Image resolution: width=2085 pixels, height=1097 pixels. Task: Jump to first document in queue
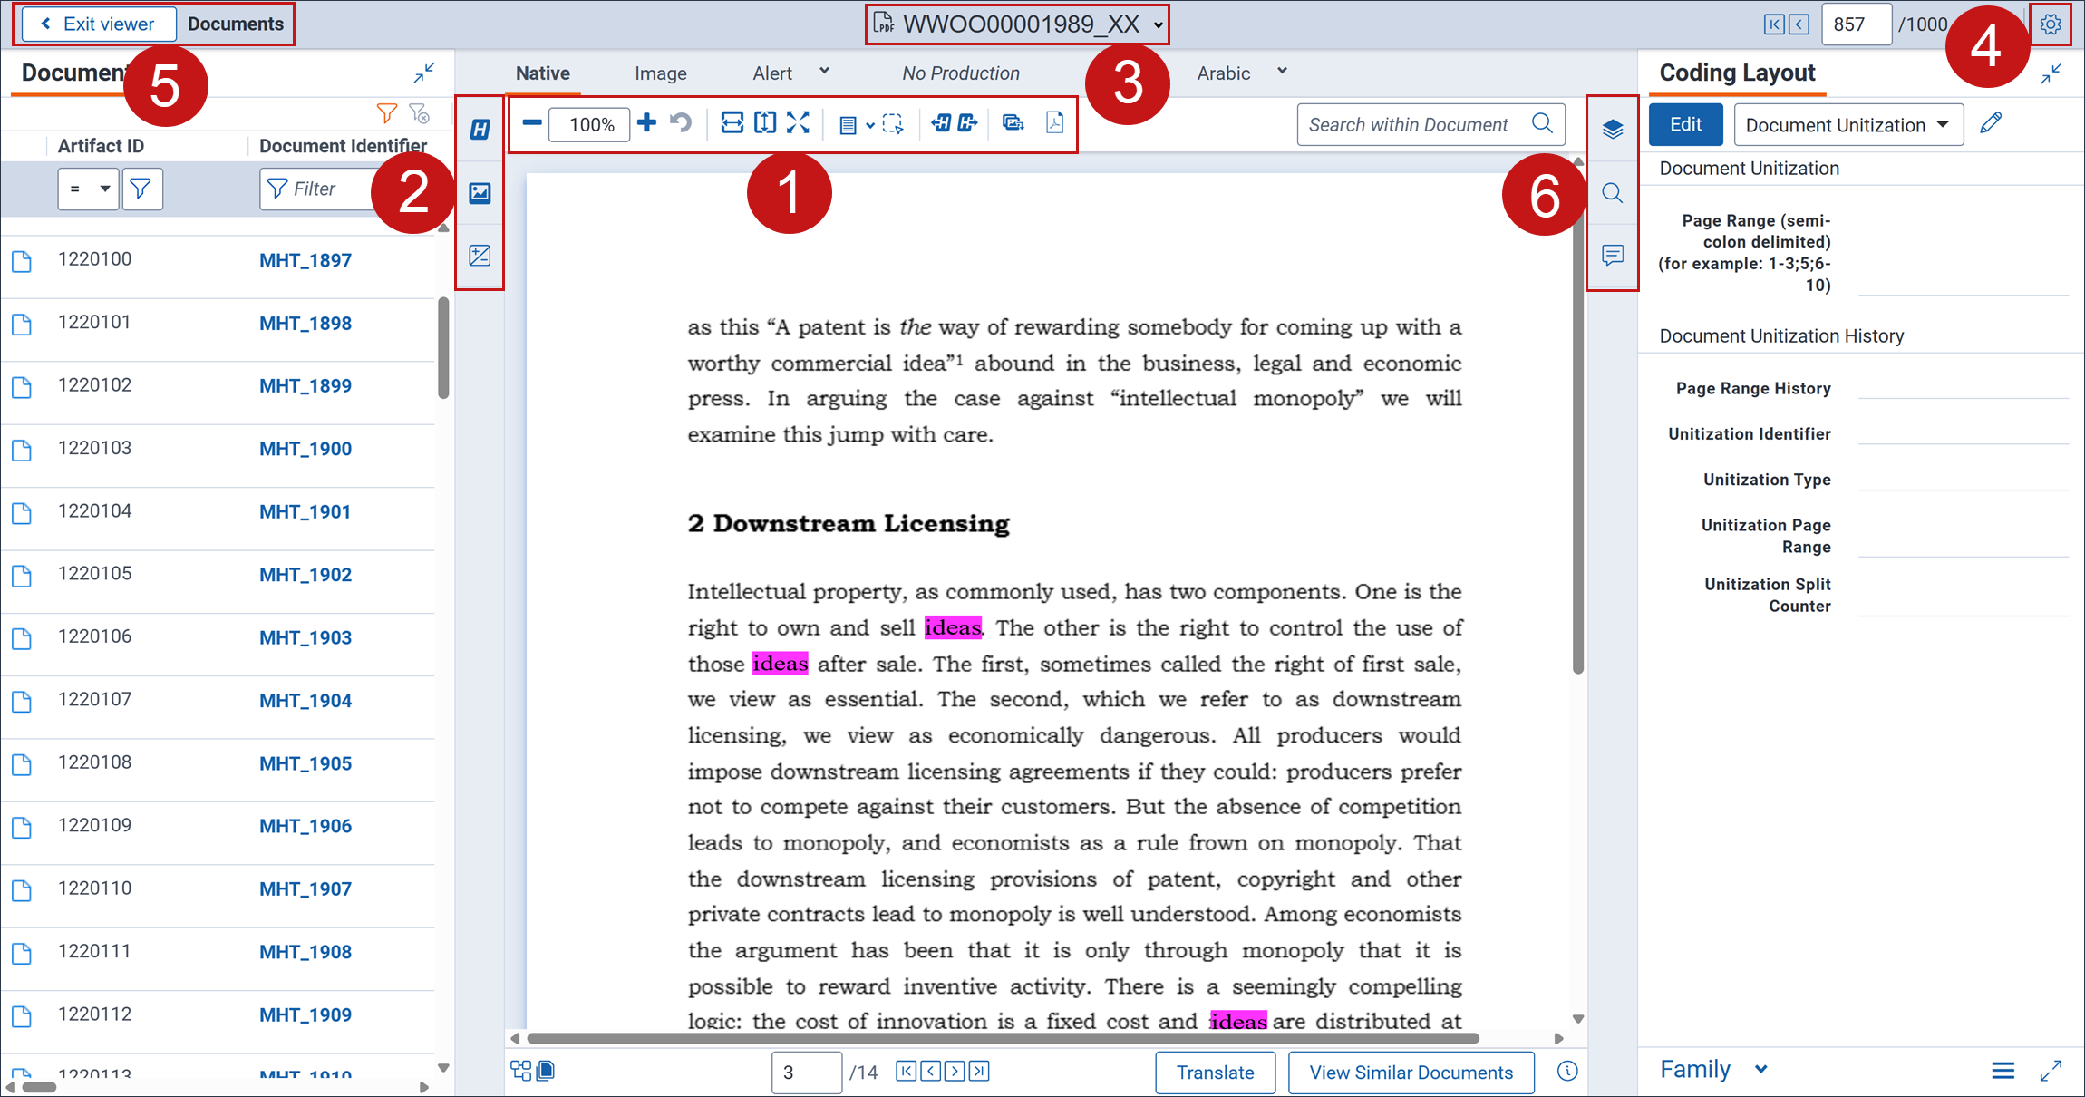click(1774, 24)
